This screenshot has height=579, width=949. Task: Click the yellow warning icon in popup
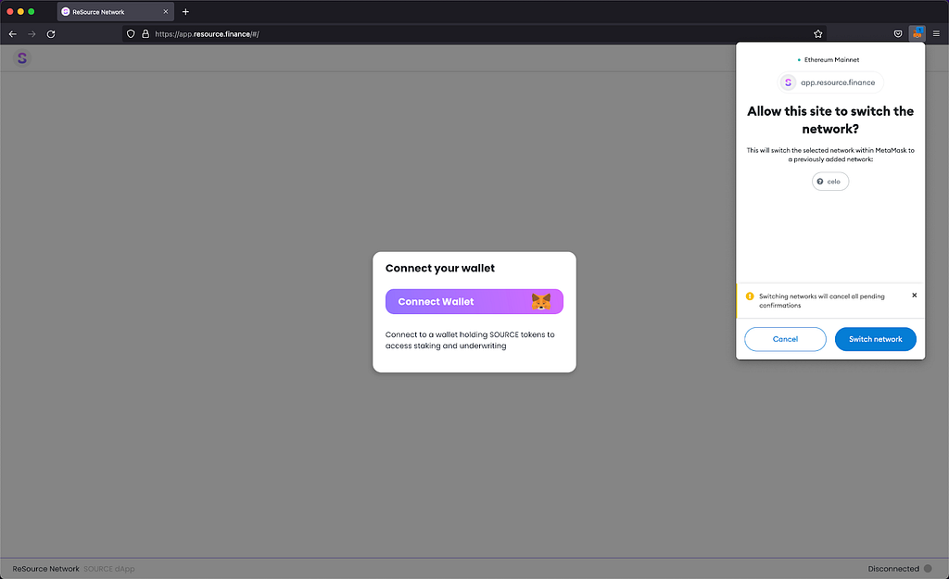coord(749,296)
